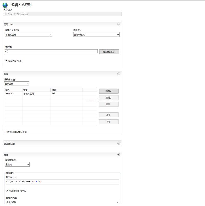Open the 操作类型 dropdown

click(x=17, y=164)
